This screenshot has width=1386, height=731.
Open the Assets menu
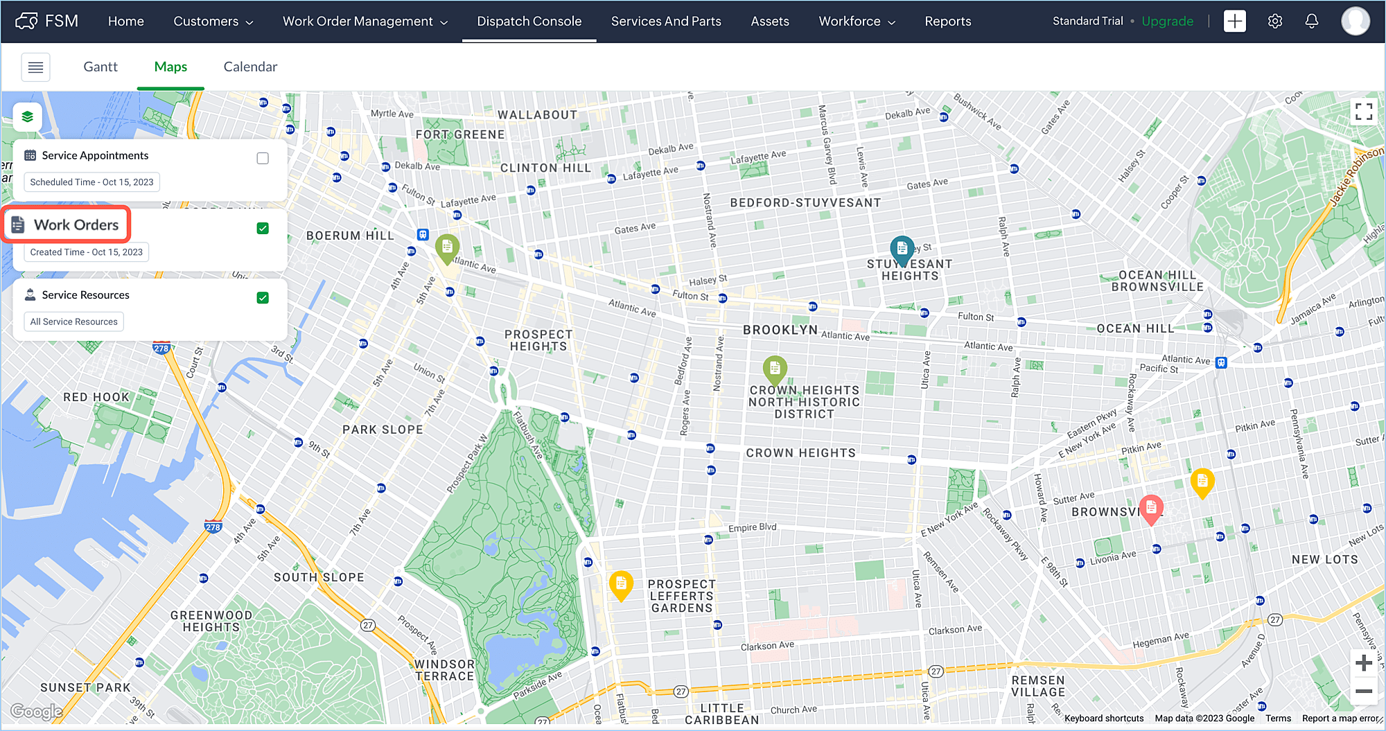coord(770,21)
